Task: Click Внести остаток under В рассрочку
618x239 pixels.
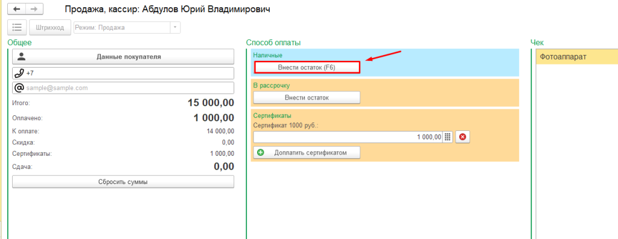Action: click(307, 97)
